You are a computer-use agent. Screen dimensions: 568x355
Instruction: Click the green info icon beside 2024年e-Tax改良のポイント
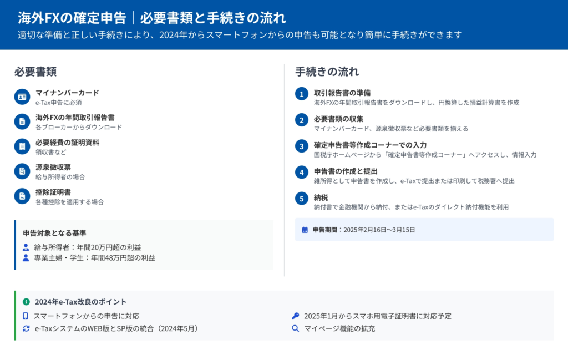26,302
